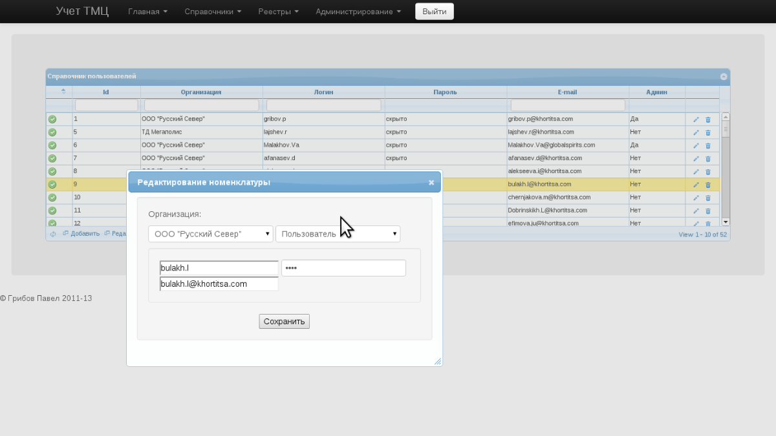Image resolution: width=776 pixels, height=436 pixels.
Task: Click the edit pencil in highlighted bulakh.l row
Action: pos(696,185)
